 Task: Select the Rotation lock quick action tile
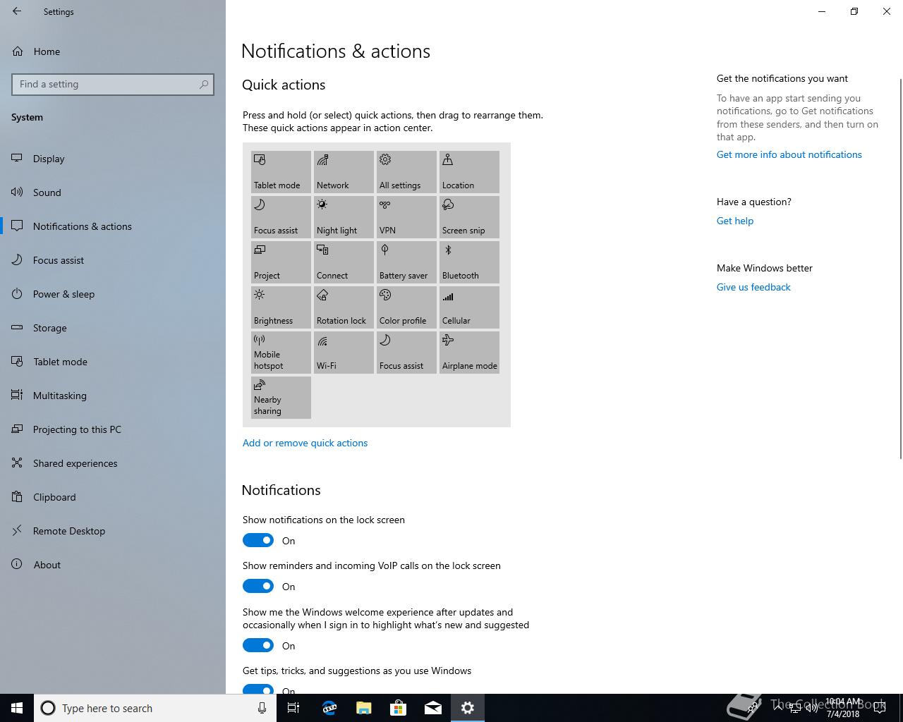[x=344, y=307]
